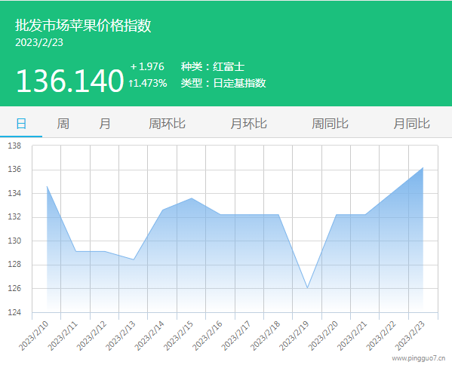Click the 批发市场苹果价格指数 title

tap(83, 26)
